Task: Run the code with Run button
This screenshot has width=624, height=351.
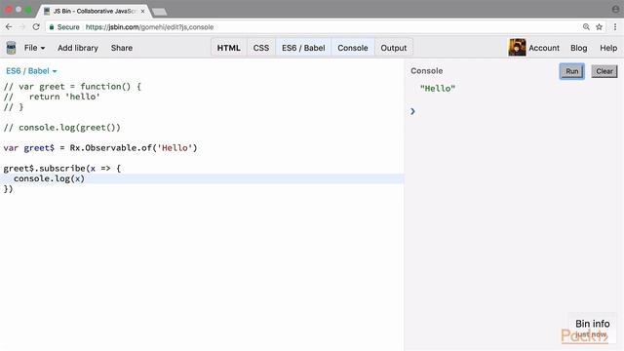Action: (x=572, y=71)
